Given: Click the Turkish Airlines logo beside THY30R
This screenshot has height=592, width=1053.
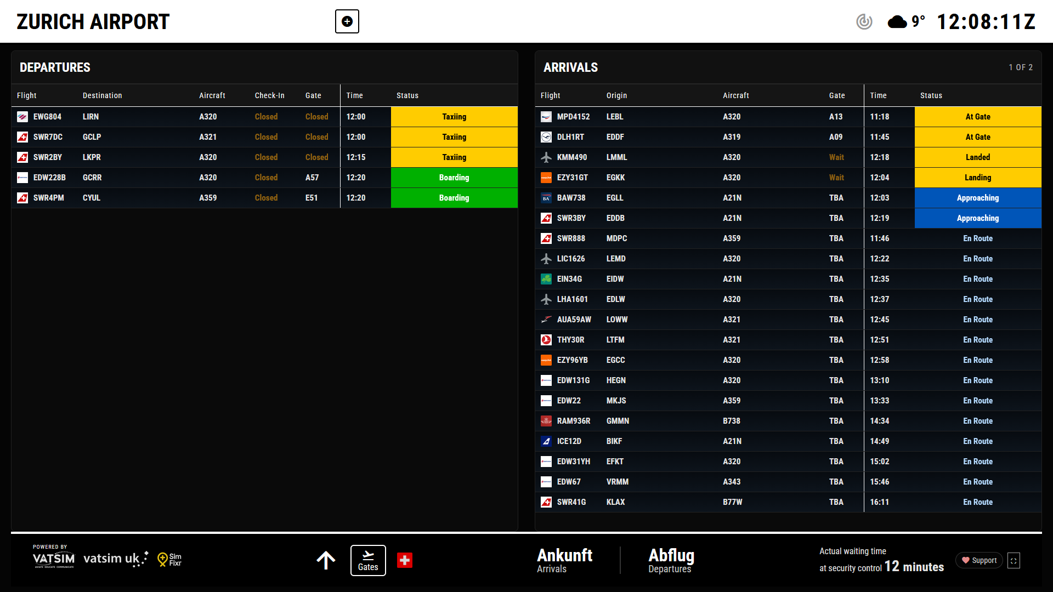Looking at the screenshot, I should pos(546,340).
